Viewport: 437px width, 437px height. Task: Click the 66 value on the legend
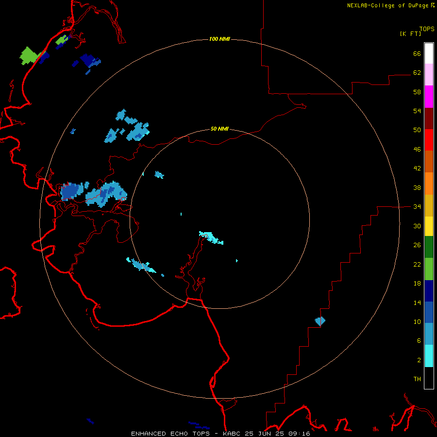pos(417,53)
